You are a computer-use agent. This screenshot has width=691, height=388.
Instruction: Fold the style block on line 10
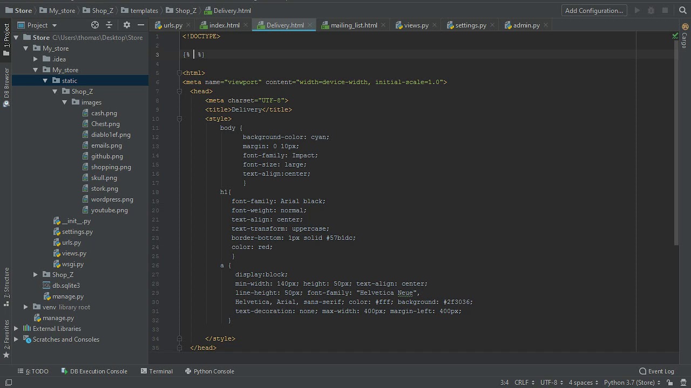click(179, 119)
